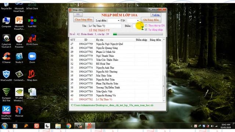Open the Nhap diem desktop shortcut
This screenshot has width=235, height=132.
tap(32, 76)
